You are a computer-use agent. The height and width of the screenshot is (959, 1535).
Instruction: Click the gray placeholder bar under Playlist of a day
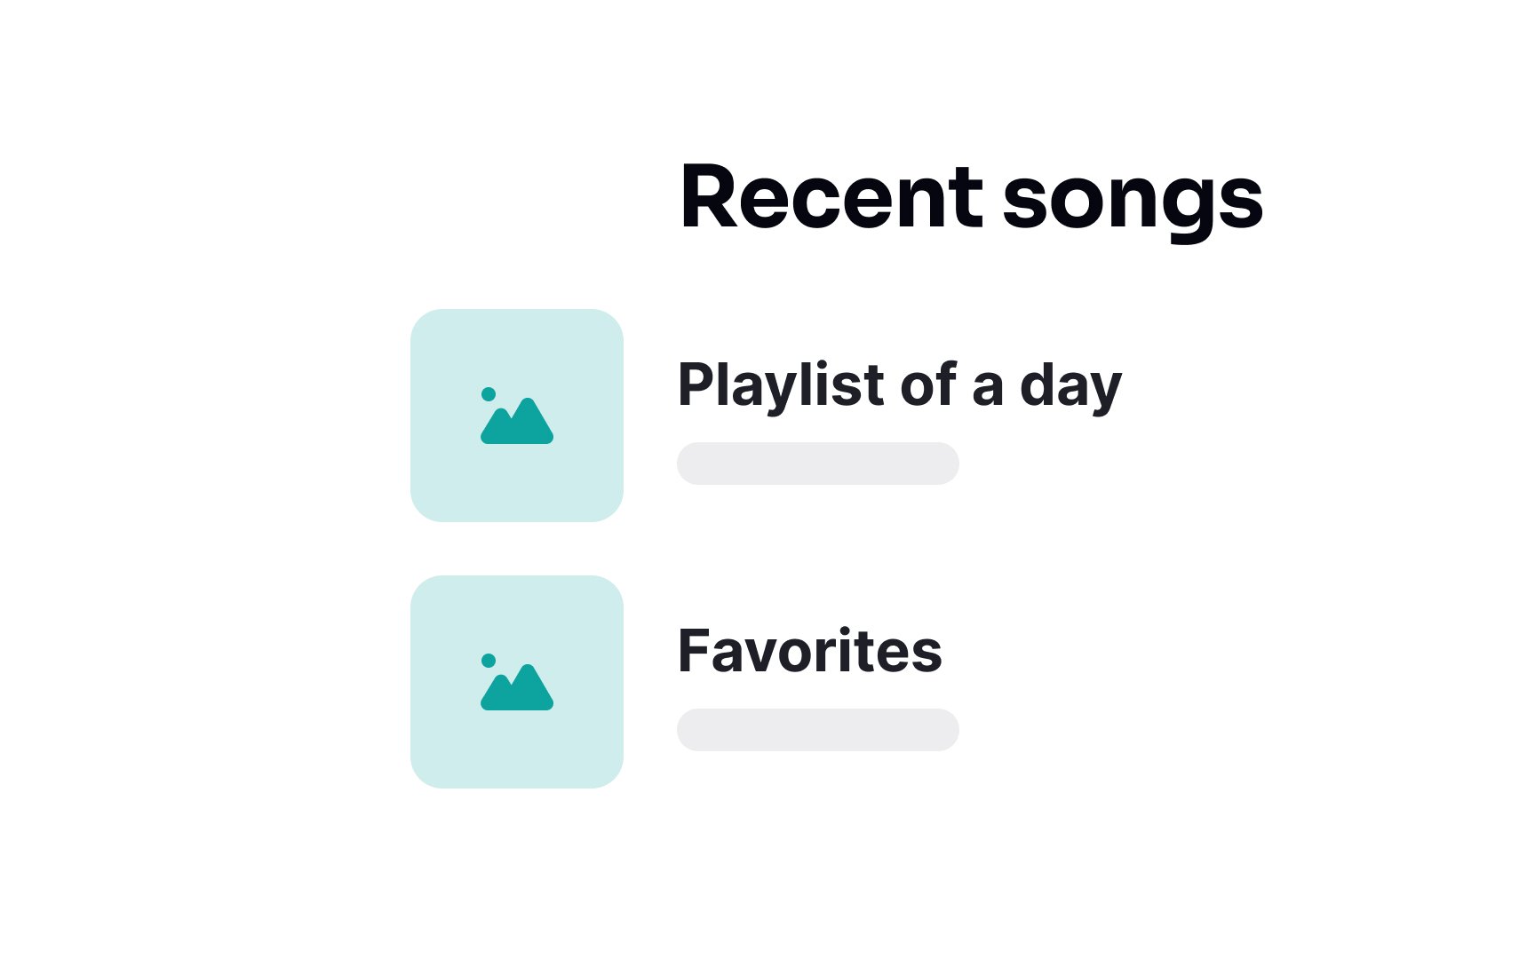(818, 464)
